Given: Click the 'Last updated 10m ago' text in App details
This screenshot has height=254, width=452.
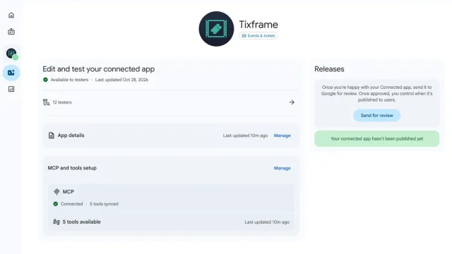Looking at the screenshot, I should [x=245, y=135].
